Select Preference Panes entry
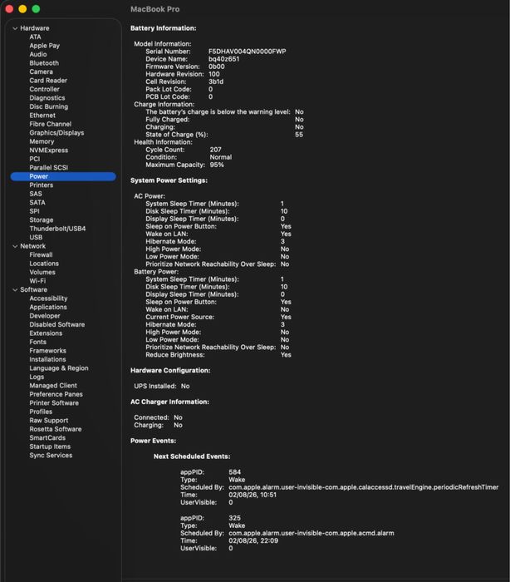The width and height of the screenshot is (510, 582). point(56,394)
